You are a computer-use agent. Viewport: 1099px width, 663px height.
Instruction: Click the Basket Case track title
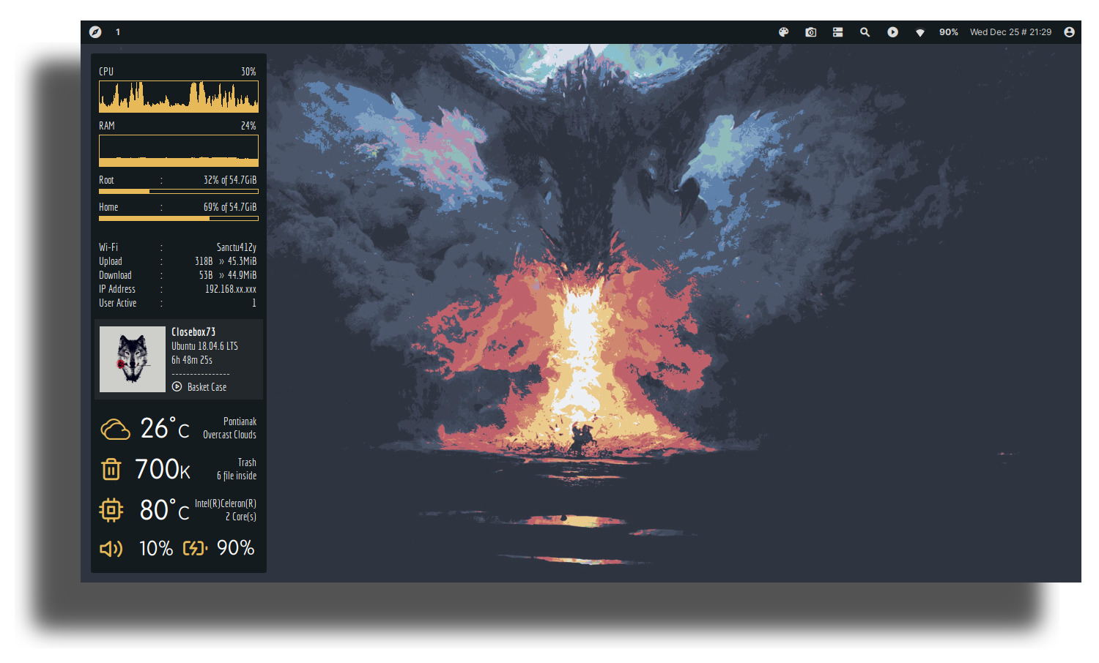click(x=207, y=387)
